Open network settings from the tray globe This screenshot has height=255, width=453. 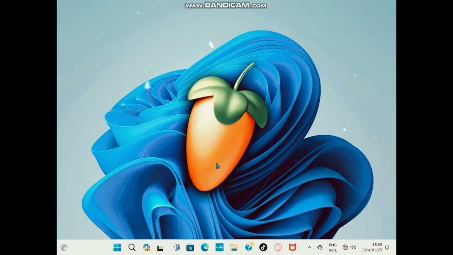click(345, 247)
